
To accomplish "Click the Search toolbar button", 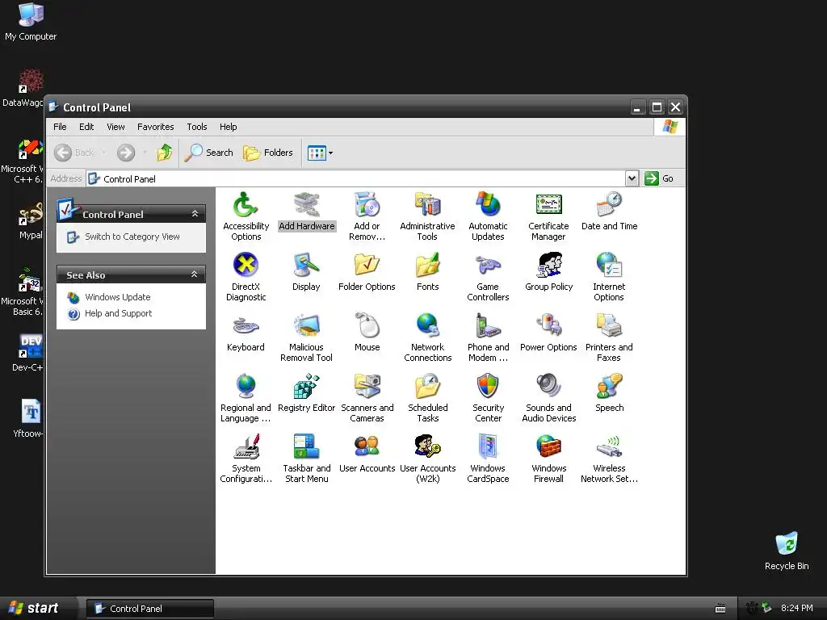I will [209, 153].
